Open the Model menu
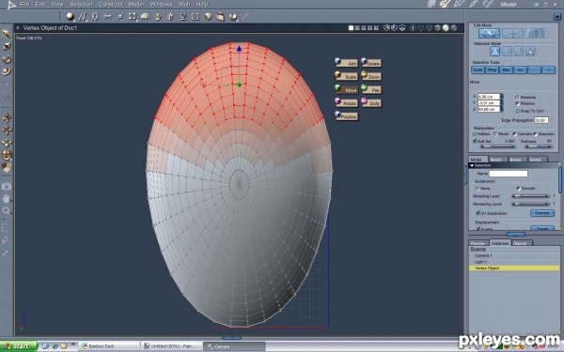 click(x=136, y=5)
